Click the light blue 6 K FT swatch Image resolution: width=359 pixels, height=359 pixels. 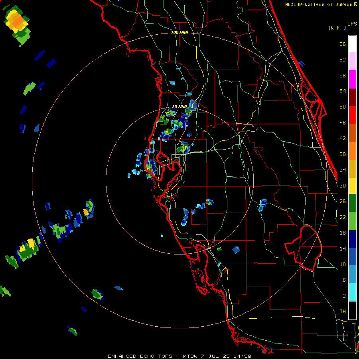coord(352,274)
